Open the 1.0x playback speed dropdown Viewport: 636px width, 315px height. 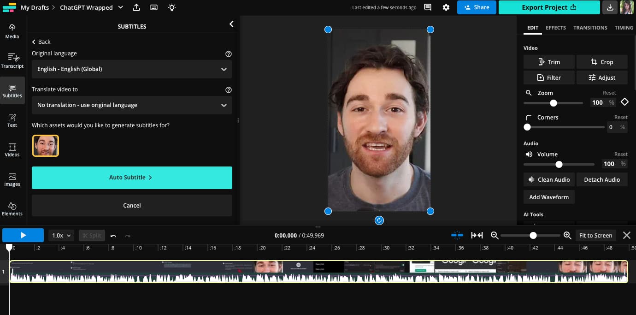pos(61,235)
